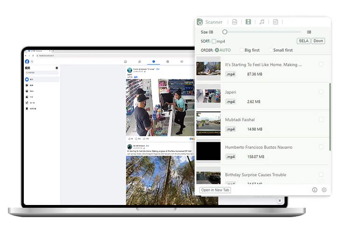Click the Size slider handle
Screen dimensions: 350x233
pos(224,32)
